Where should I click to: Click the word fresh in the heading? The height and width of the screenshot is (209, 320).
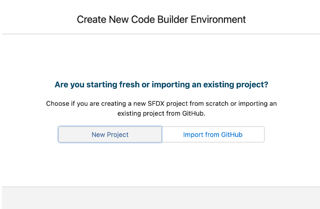click(129, 84)
